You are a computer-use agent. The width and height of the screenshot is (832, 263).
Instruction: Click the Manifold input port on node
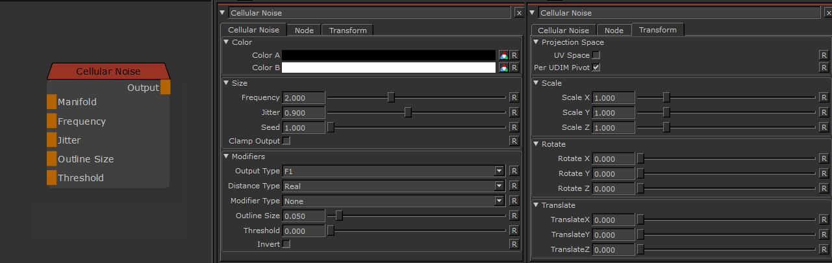[51, 102]
